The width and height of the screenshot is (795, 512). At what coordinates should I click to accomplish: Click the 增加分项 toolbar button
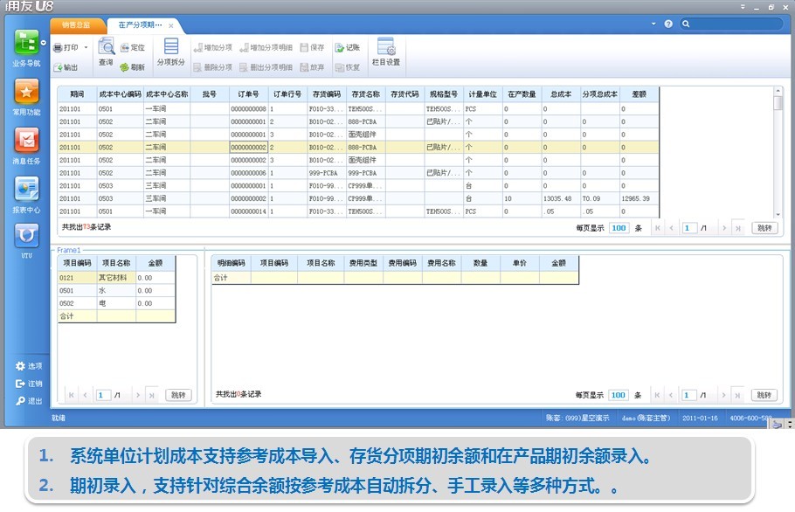(213, 48)
